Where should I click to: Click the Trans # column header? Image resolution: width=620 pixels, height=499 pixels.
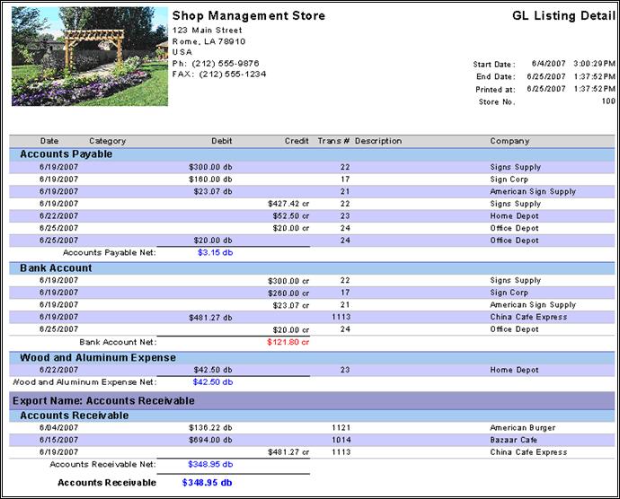[x=333, y=141]
